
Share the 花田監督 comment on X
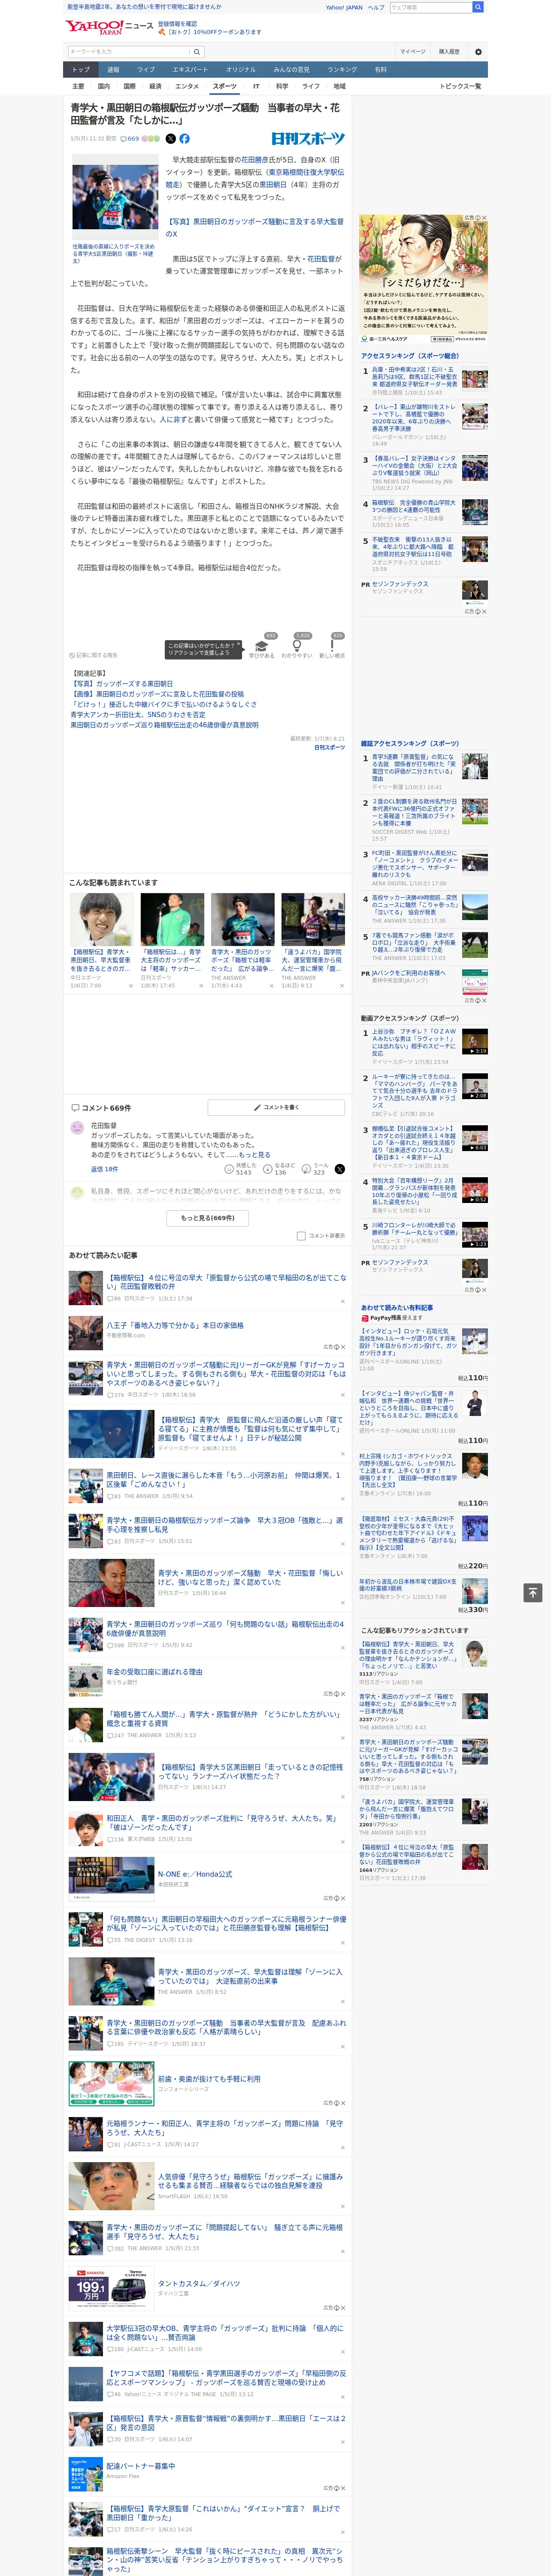click(340, 1169)
